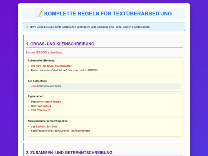This screenshot has height=156, width=208.
Task: Click the label 'Am Satzanfang:'
Action: tap(37, 81)
